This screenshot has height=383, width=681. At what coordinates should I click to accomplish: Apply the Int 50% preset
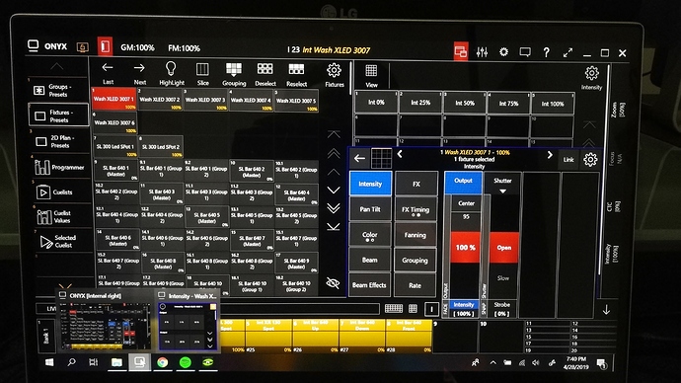click(465, 104)
